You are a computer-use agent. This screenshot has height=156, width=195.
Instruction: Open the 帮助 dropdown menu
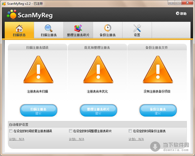(181, 13)
